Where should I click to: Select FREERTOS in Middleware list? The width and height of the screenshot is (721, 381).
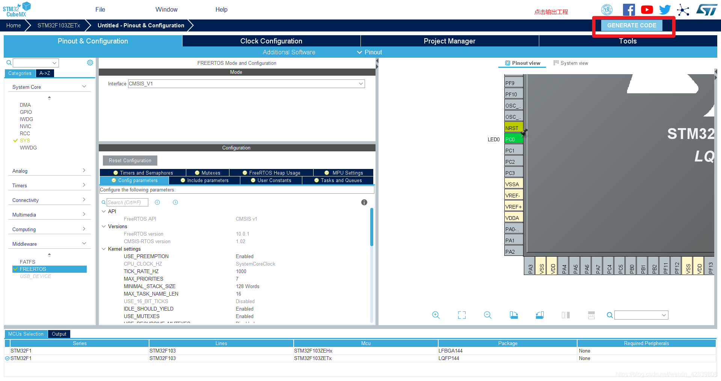click(x=50, y=269)
